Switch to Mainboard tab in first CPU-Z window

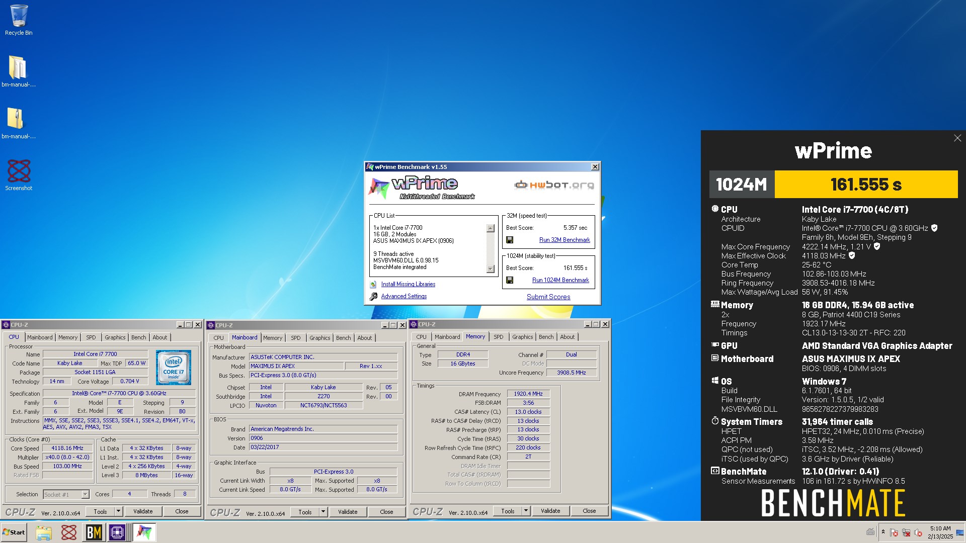point(40,337)
